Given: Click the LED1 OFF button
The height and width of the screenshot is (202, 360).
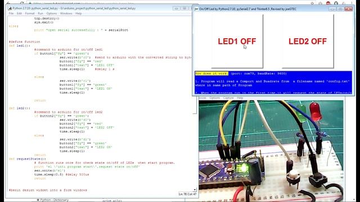Looking at the screenshot, I should point(237,42).
